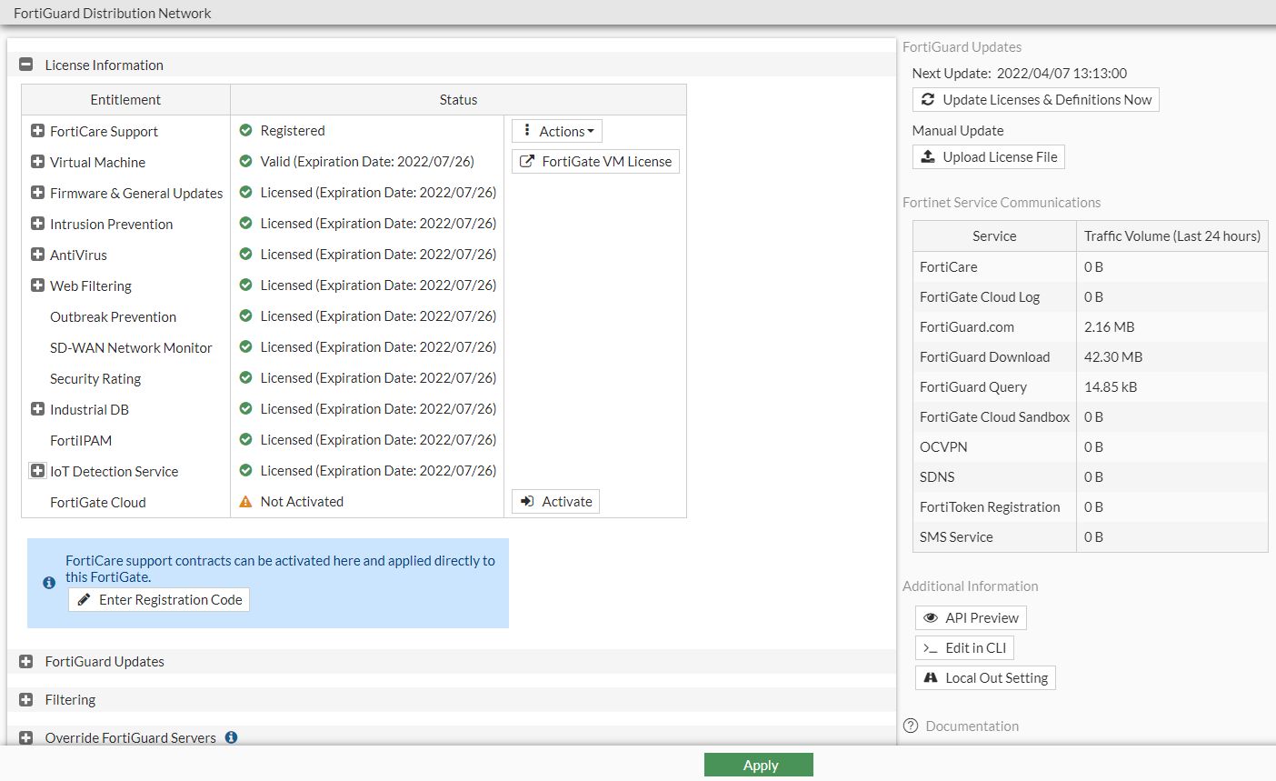
Task: Click Upload License File button
Action: (x=989, y=157)
